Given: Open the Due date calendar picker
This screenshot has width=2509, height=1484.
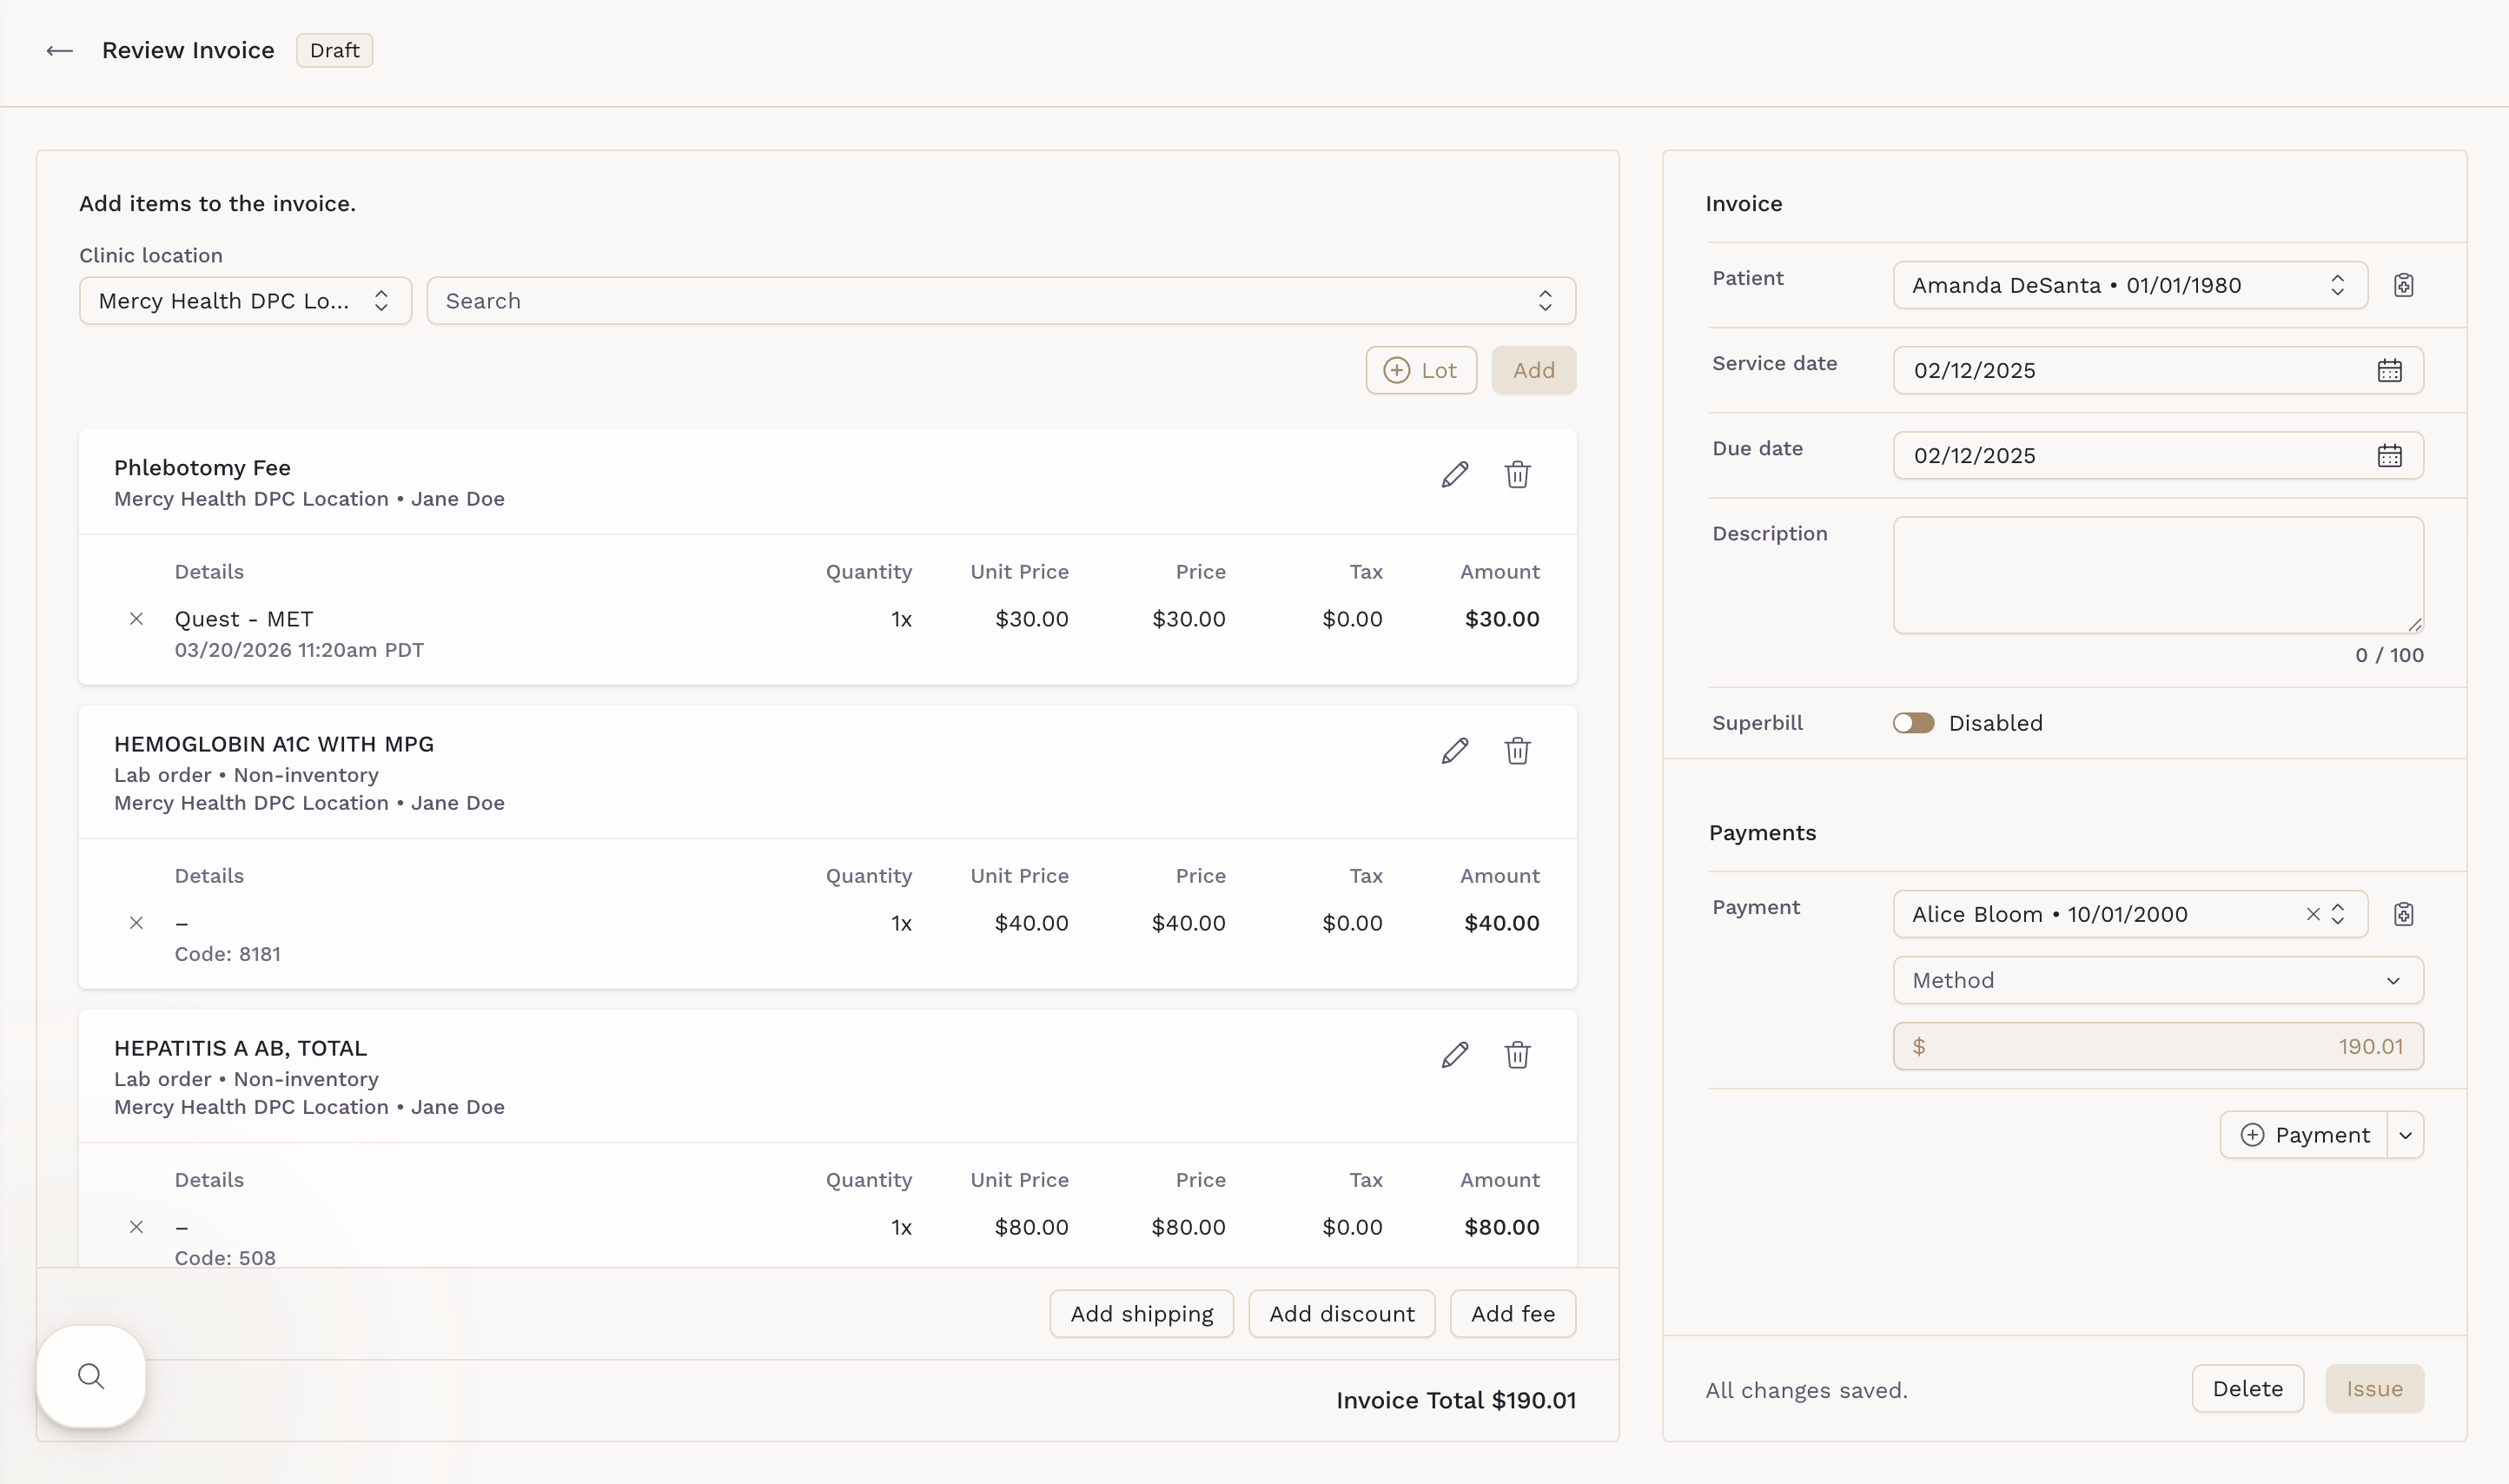Looking at the screenshot, I should point(2389,456).
